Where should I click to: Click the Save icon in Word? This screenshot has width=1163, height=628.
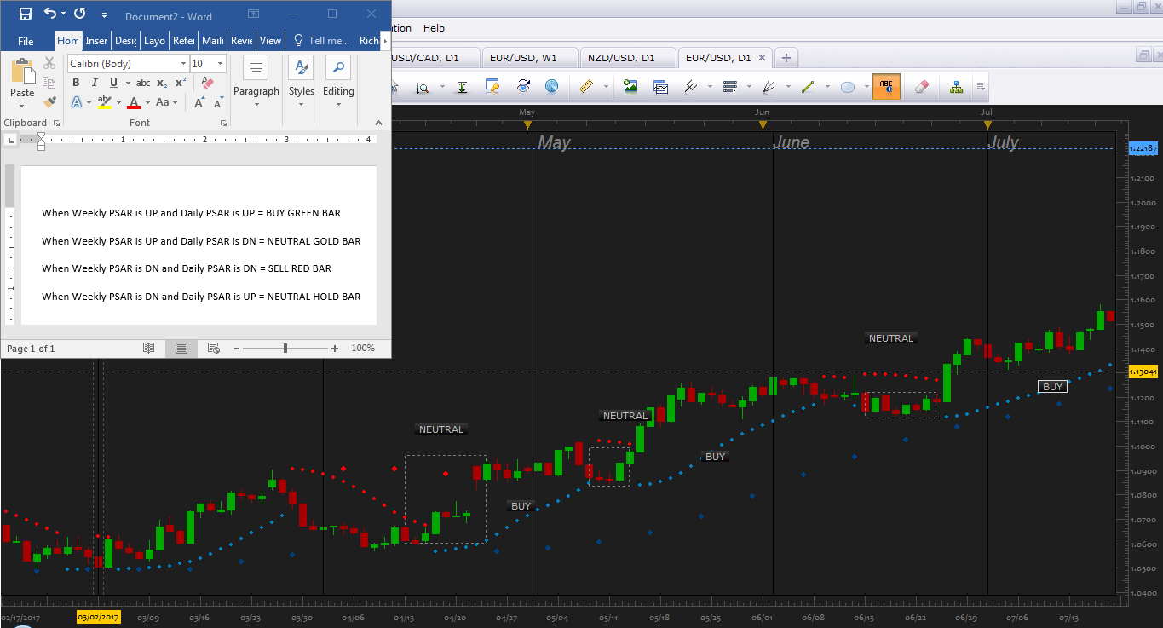[x=25, y=14]
